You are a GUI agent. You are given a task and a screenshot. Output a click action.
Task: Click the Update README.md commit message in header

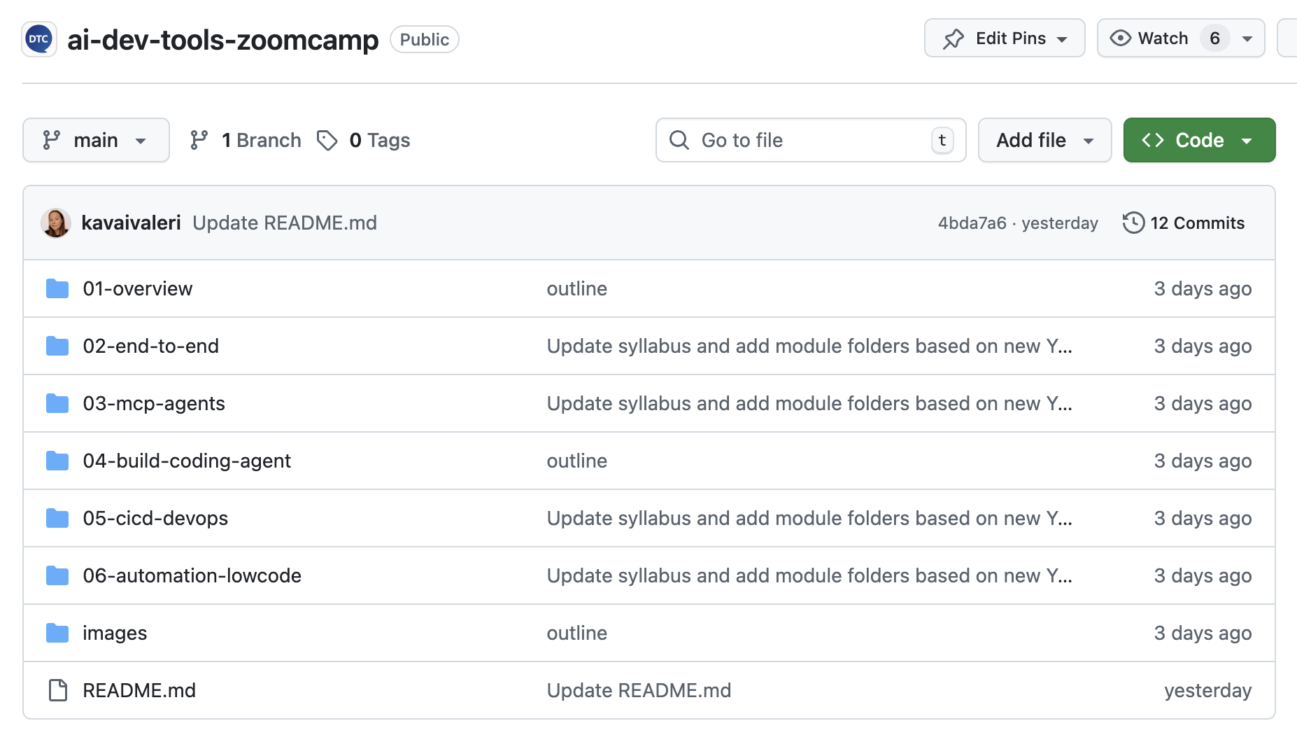pos(285,223)
